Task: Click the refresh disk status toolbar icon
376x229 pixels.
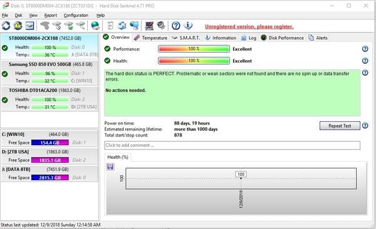Action: [x=6, y=26]
